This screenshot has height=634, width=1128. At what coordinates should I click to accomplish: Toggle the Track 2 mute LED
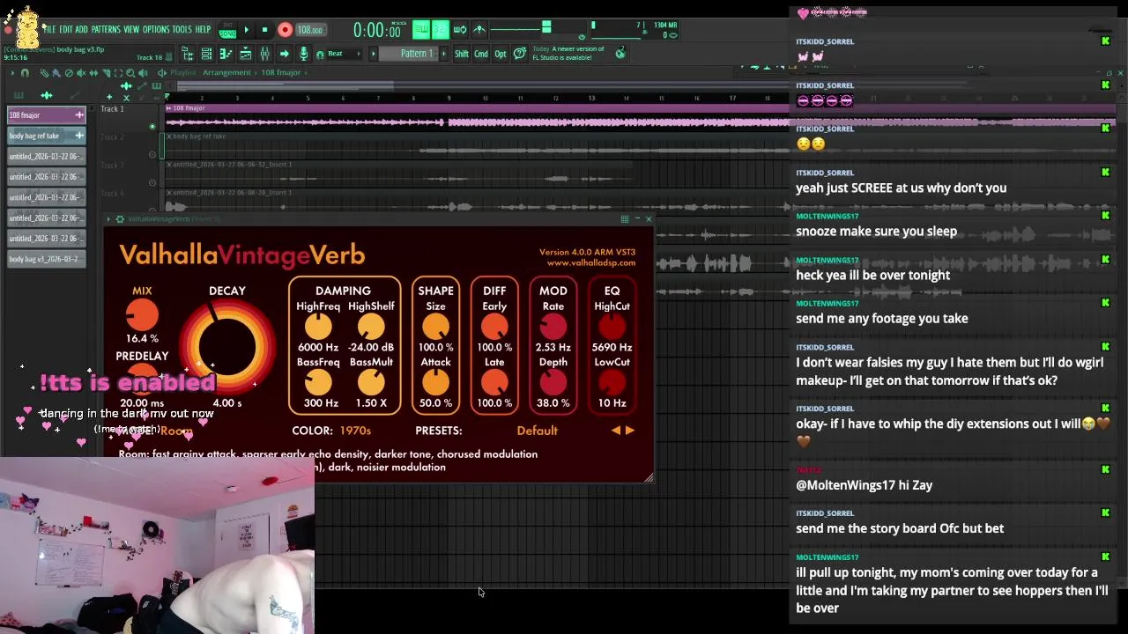[152, 155]
